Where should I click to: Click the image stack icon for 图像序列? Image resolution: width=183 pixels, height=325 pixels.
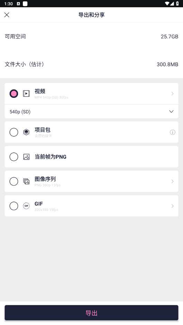coord(26,182)
